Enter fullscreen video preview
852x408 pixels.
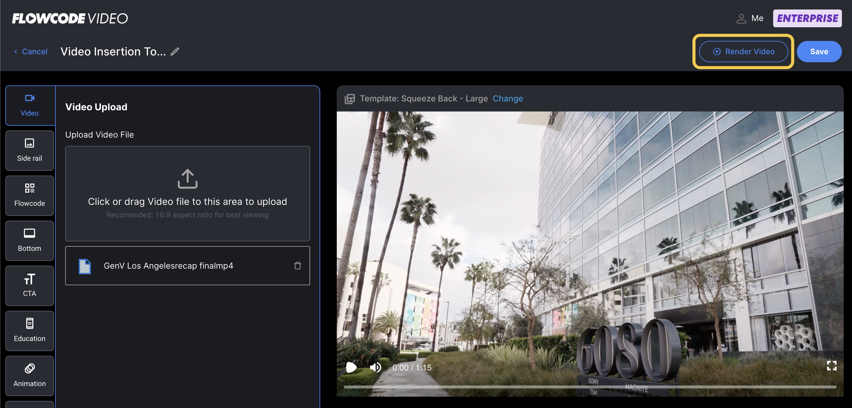pyautogui.click(x=832, y=365)
